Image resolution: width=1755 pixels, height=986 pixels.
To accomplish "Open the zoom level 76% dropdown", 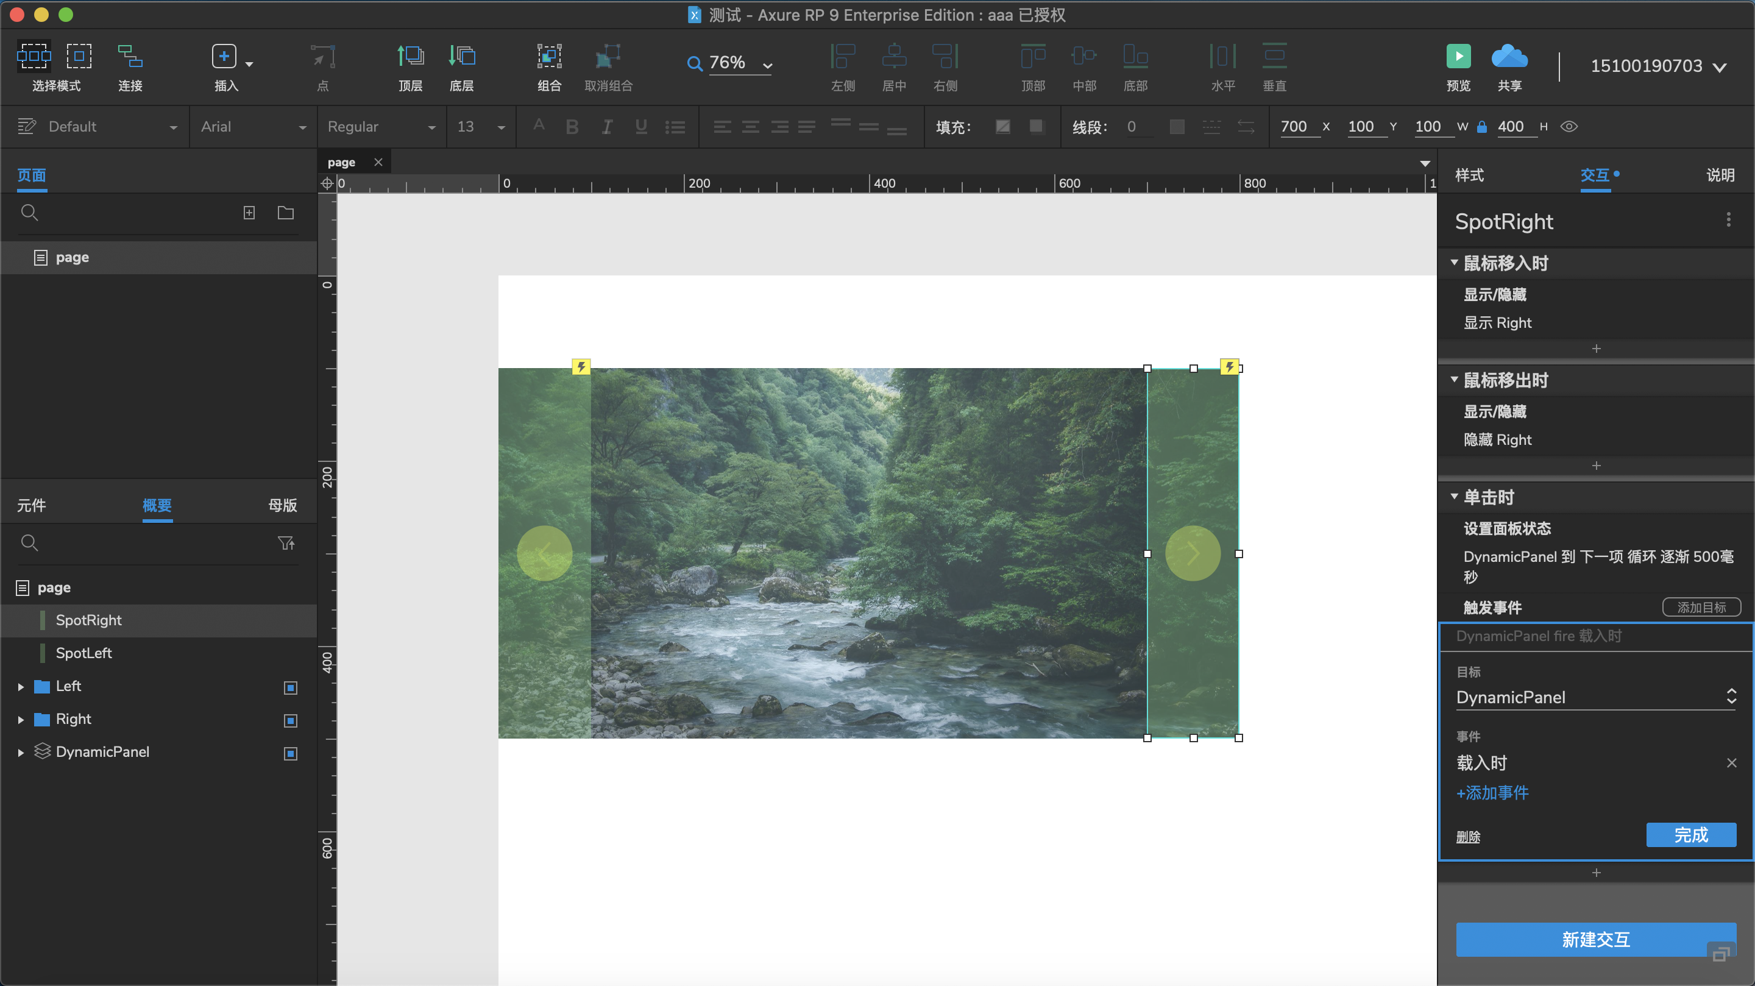I will [767, 65].
